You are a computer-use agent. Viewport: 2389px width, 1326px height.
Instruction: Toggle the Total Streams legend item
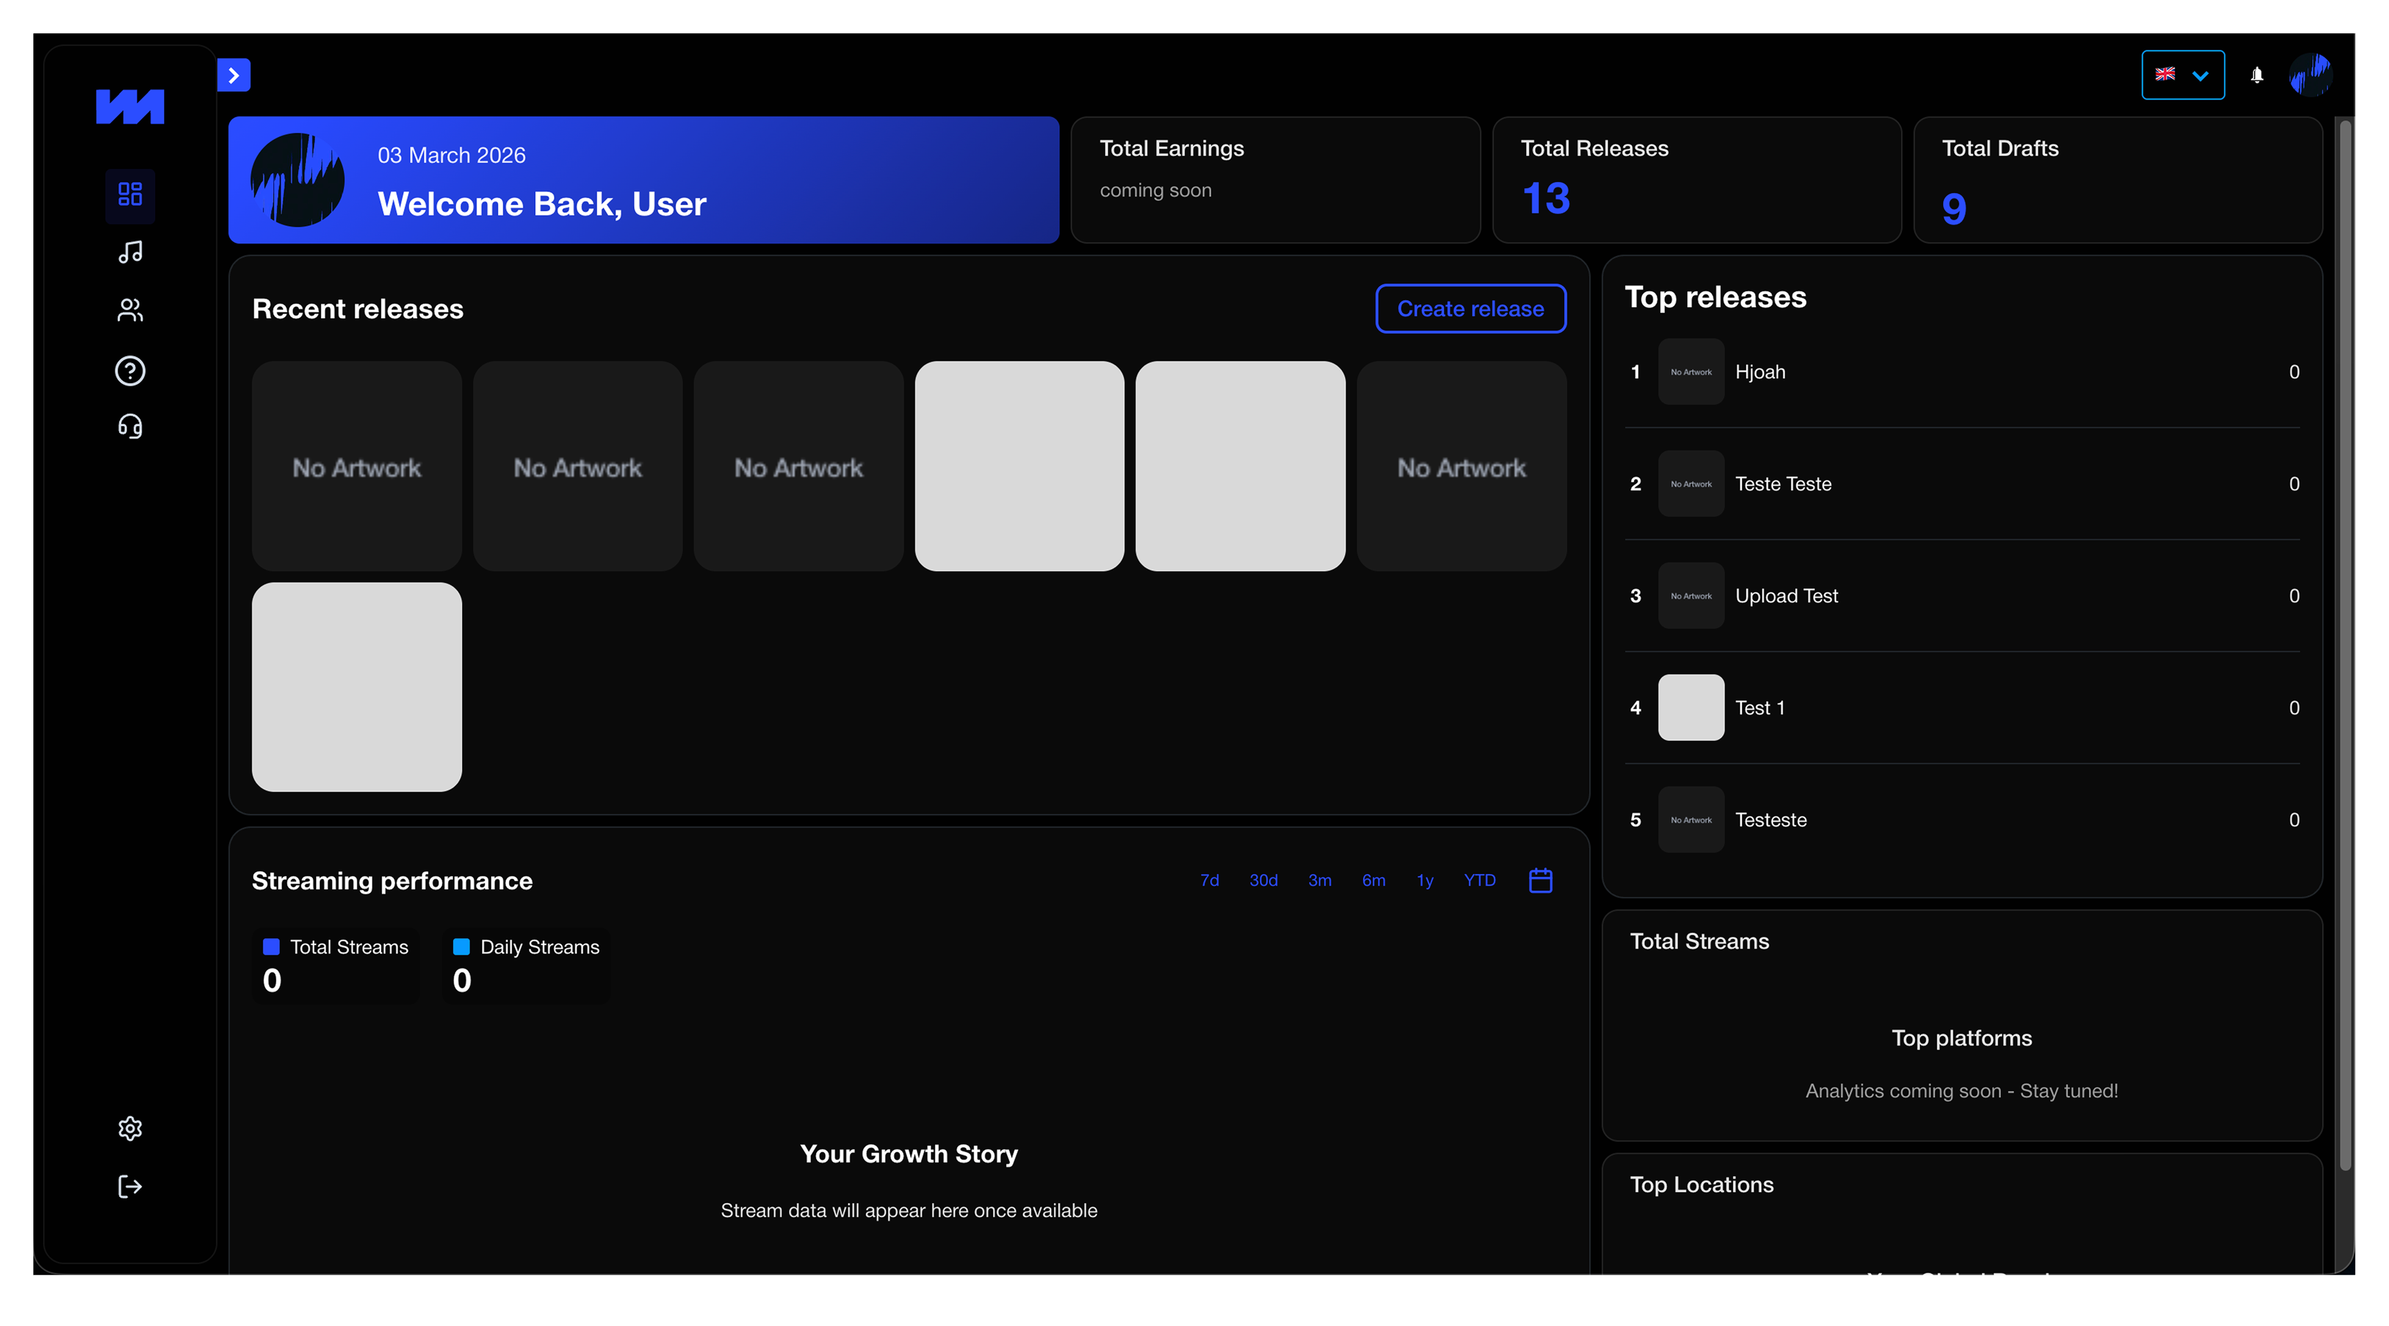click(x=336, y=946)
